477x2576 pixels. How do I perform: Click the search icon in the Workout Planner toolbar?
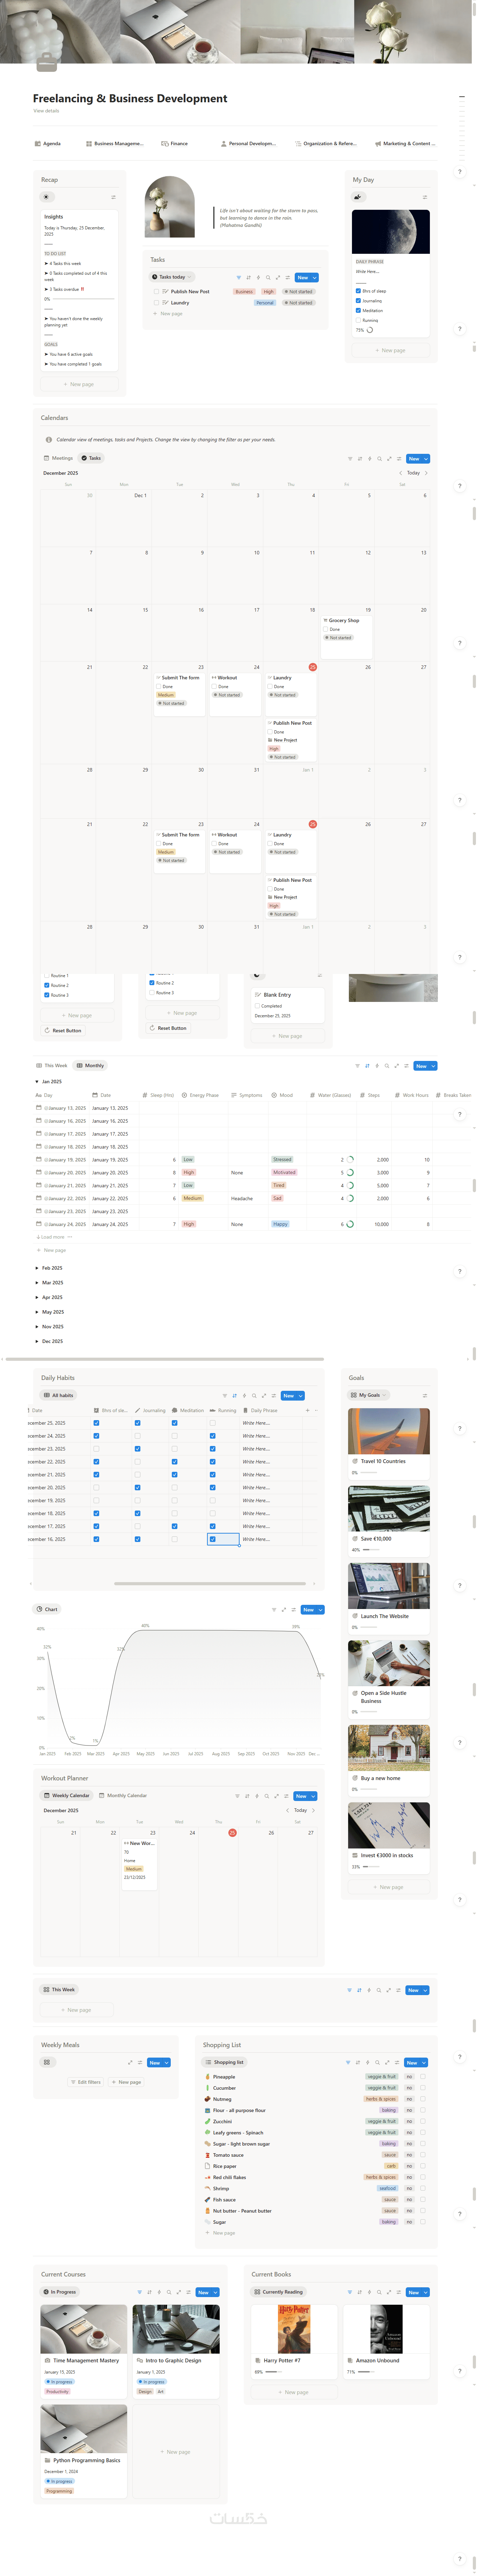pyautogui.click(x=267, y=1796)
